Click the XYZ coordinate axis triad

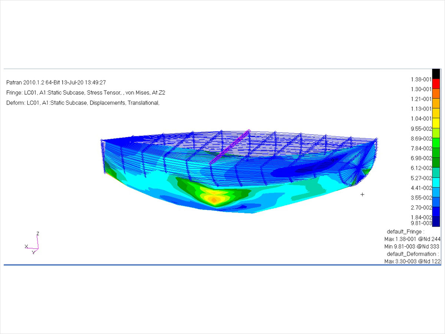click(33, 244)
